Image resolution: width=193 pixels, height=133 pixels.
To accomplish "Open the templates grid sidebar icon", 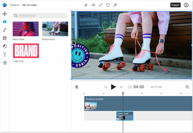I will click(5, 14).
